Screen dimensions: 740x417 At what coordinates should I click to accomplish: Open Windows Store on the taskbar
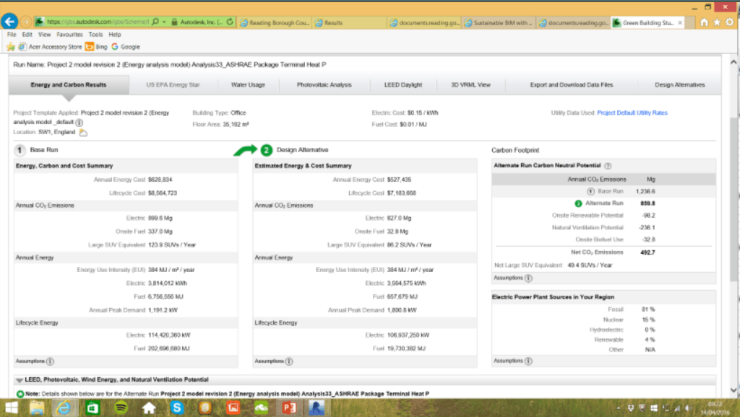pos(92,408)
